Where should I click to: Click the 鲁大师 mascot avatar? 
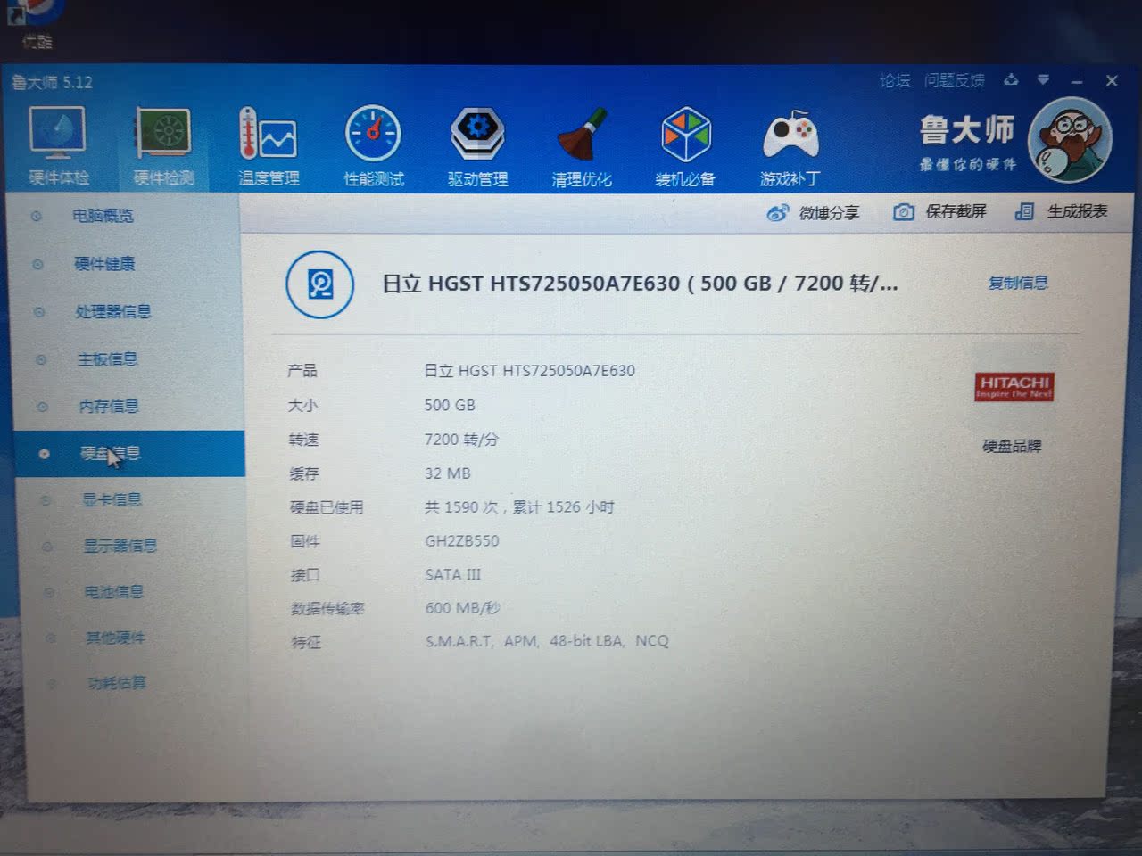pyautogui.click(x=1070, y=139)
